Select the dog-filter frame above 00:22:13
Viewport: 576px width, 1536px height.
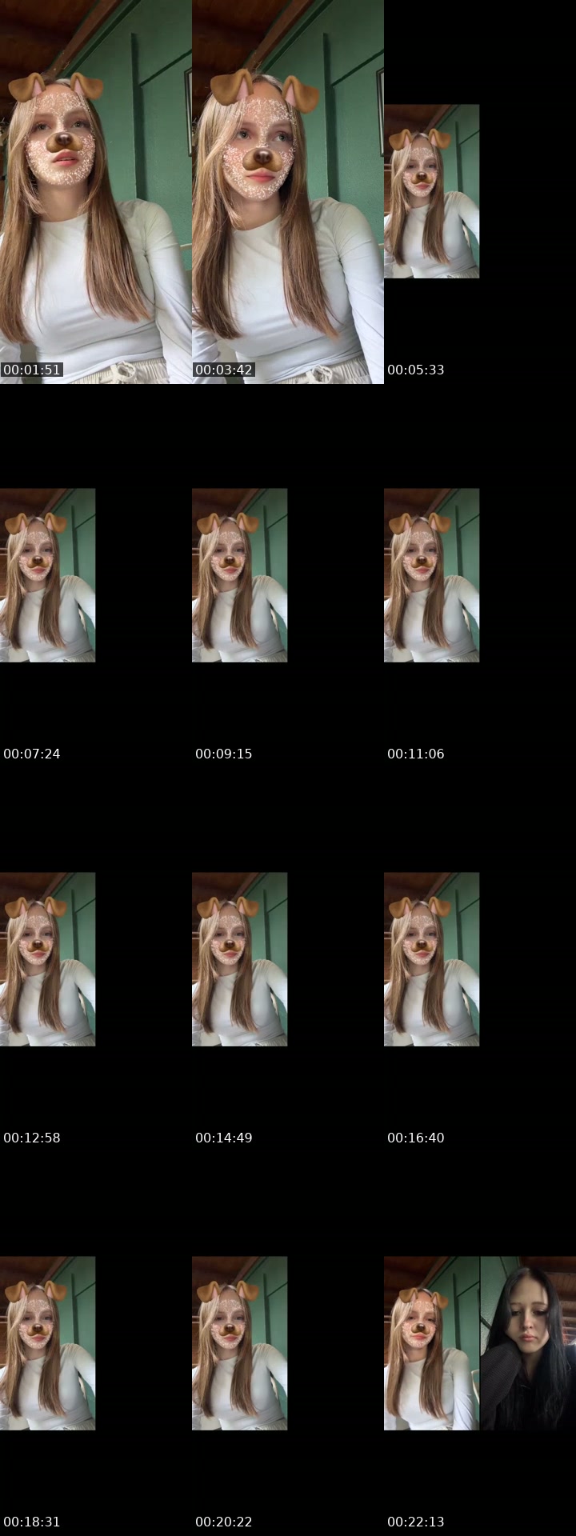tap(431, 1343)
